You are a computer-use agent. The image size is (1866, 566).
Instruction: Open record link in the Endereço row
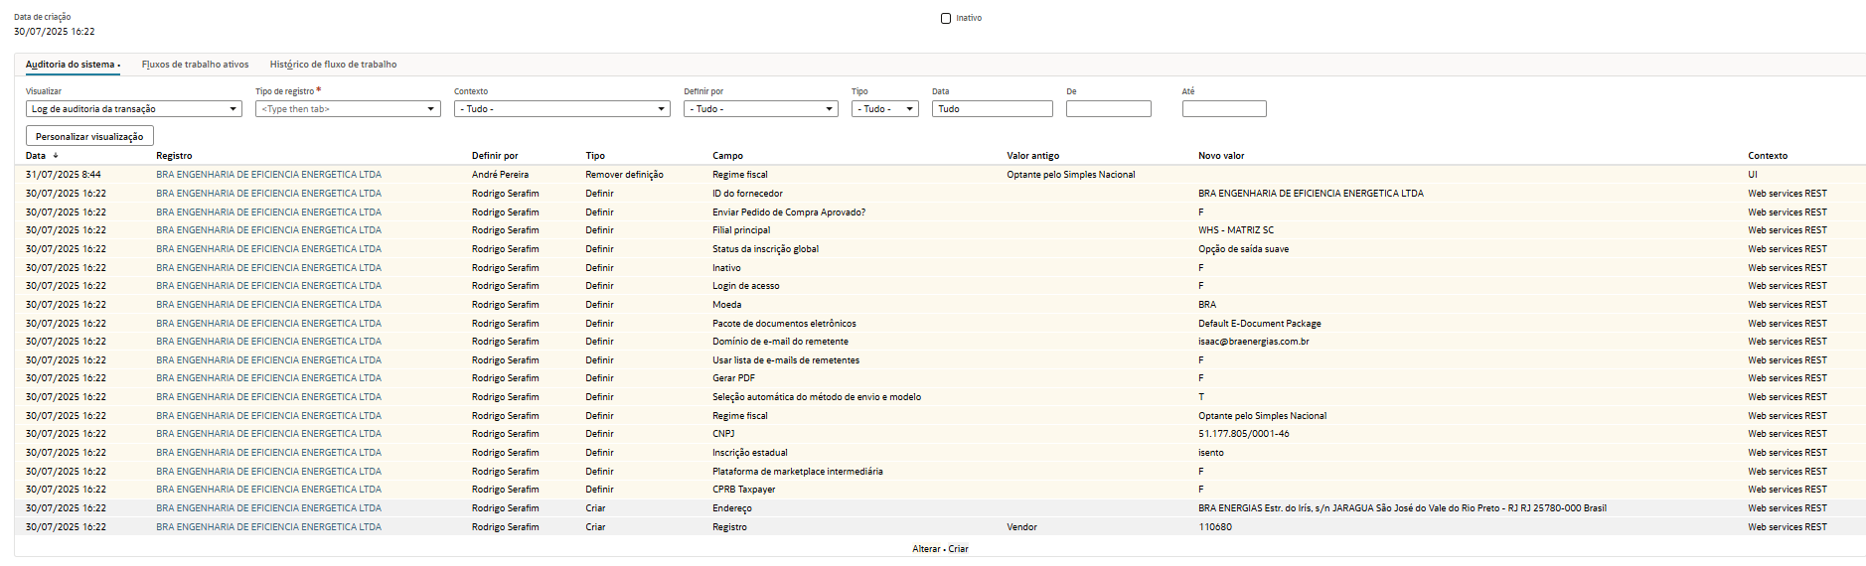tap(268, 508)
